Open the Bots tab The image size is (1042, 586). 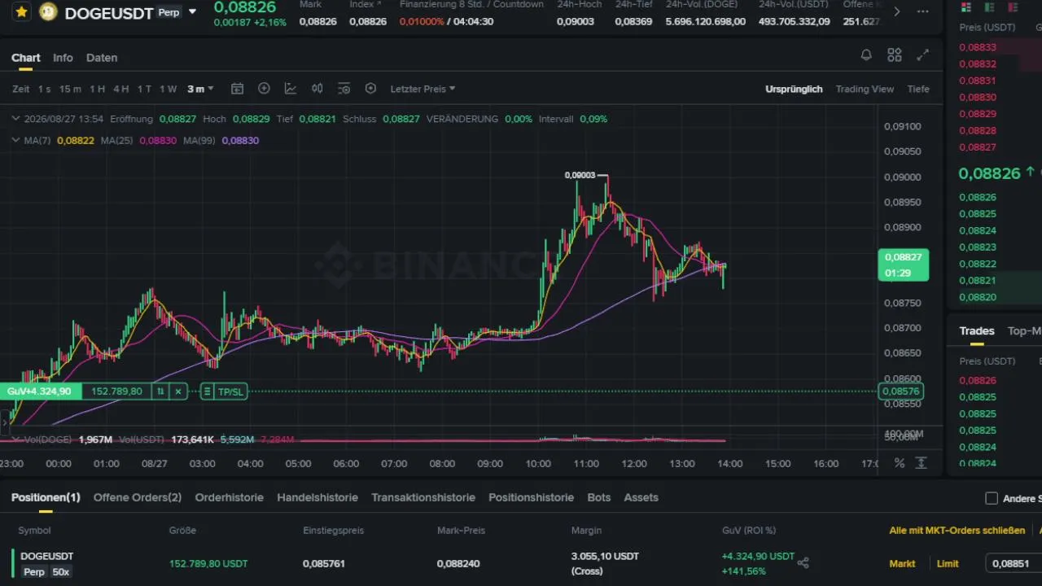599,497
